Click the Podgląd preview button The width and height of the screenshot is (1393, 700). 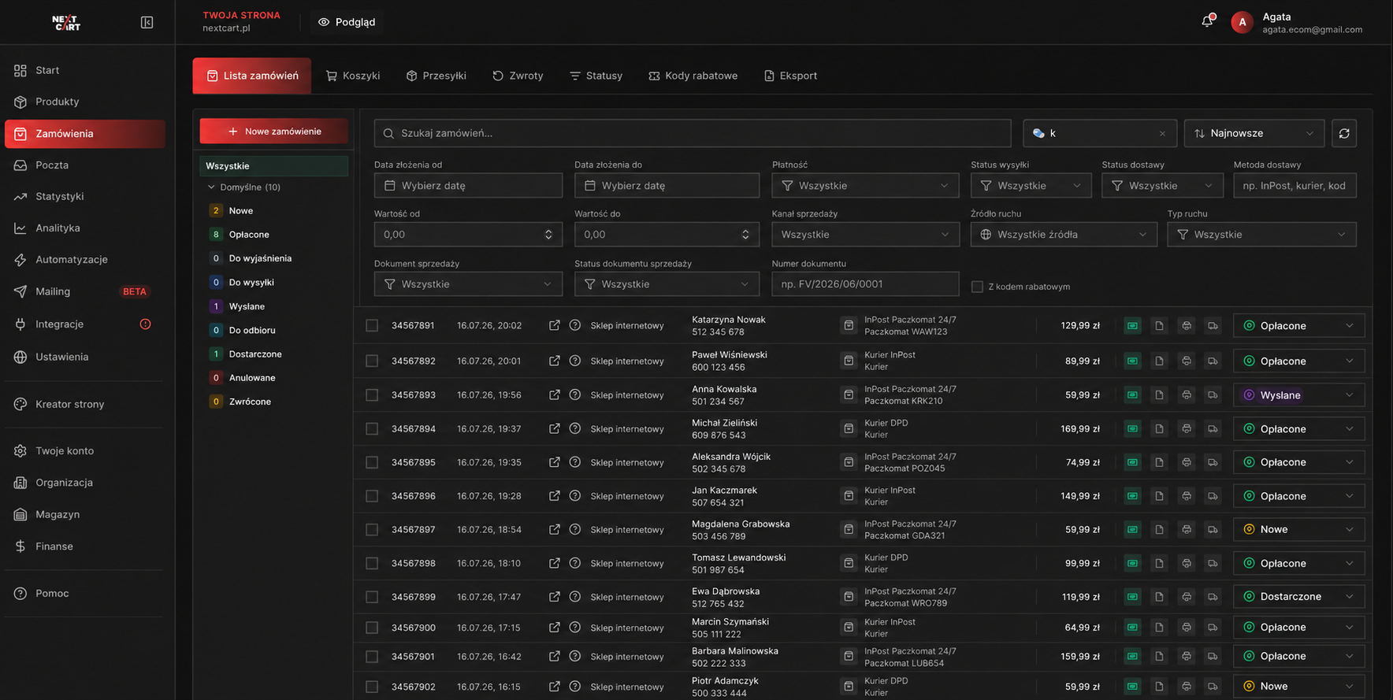(x=347, y=22)
